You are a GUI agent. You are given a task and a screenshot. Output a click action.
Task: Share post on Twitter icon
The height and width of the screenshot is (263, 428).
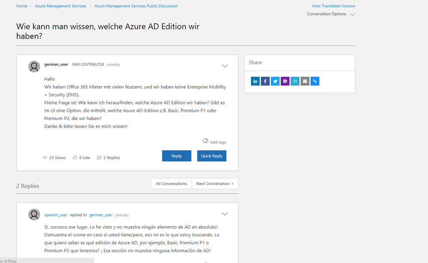point(275,81)
